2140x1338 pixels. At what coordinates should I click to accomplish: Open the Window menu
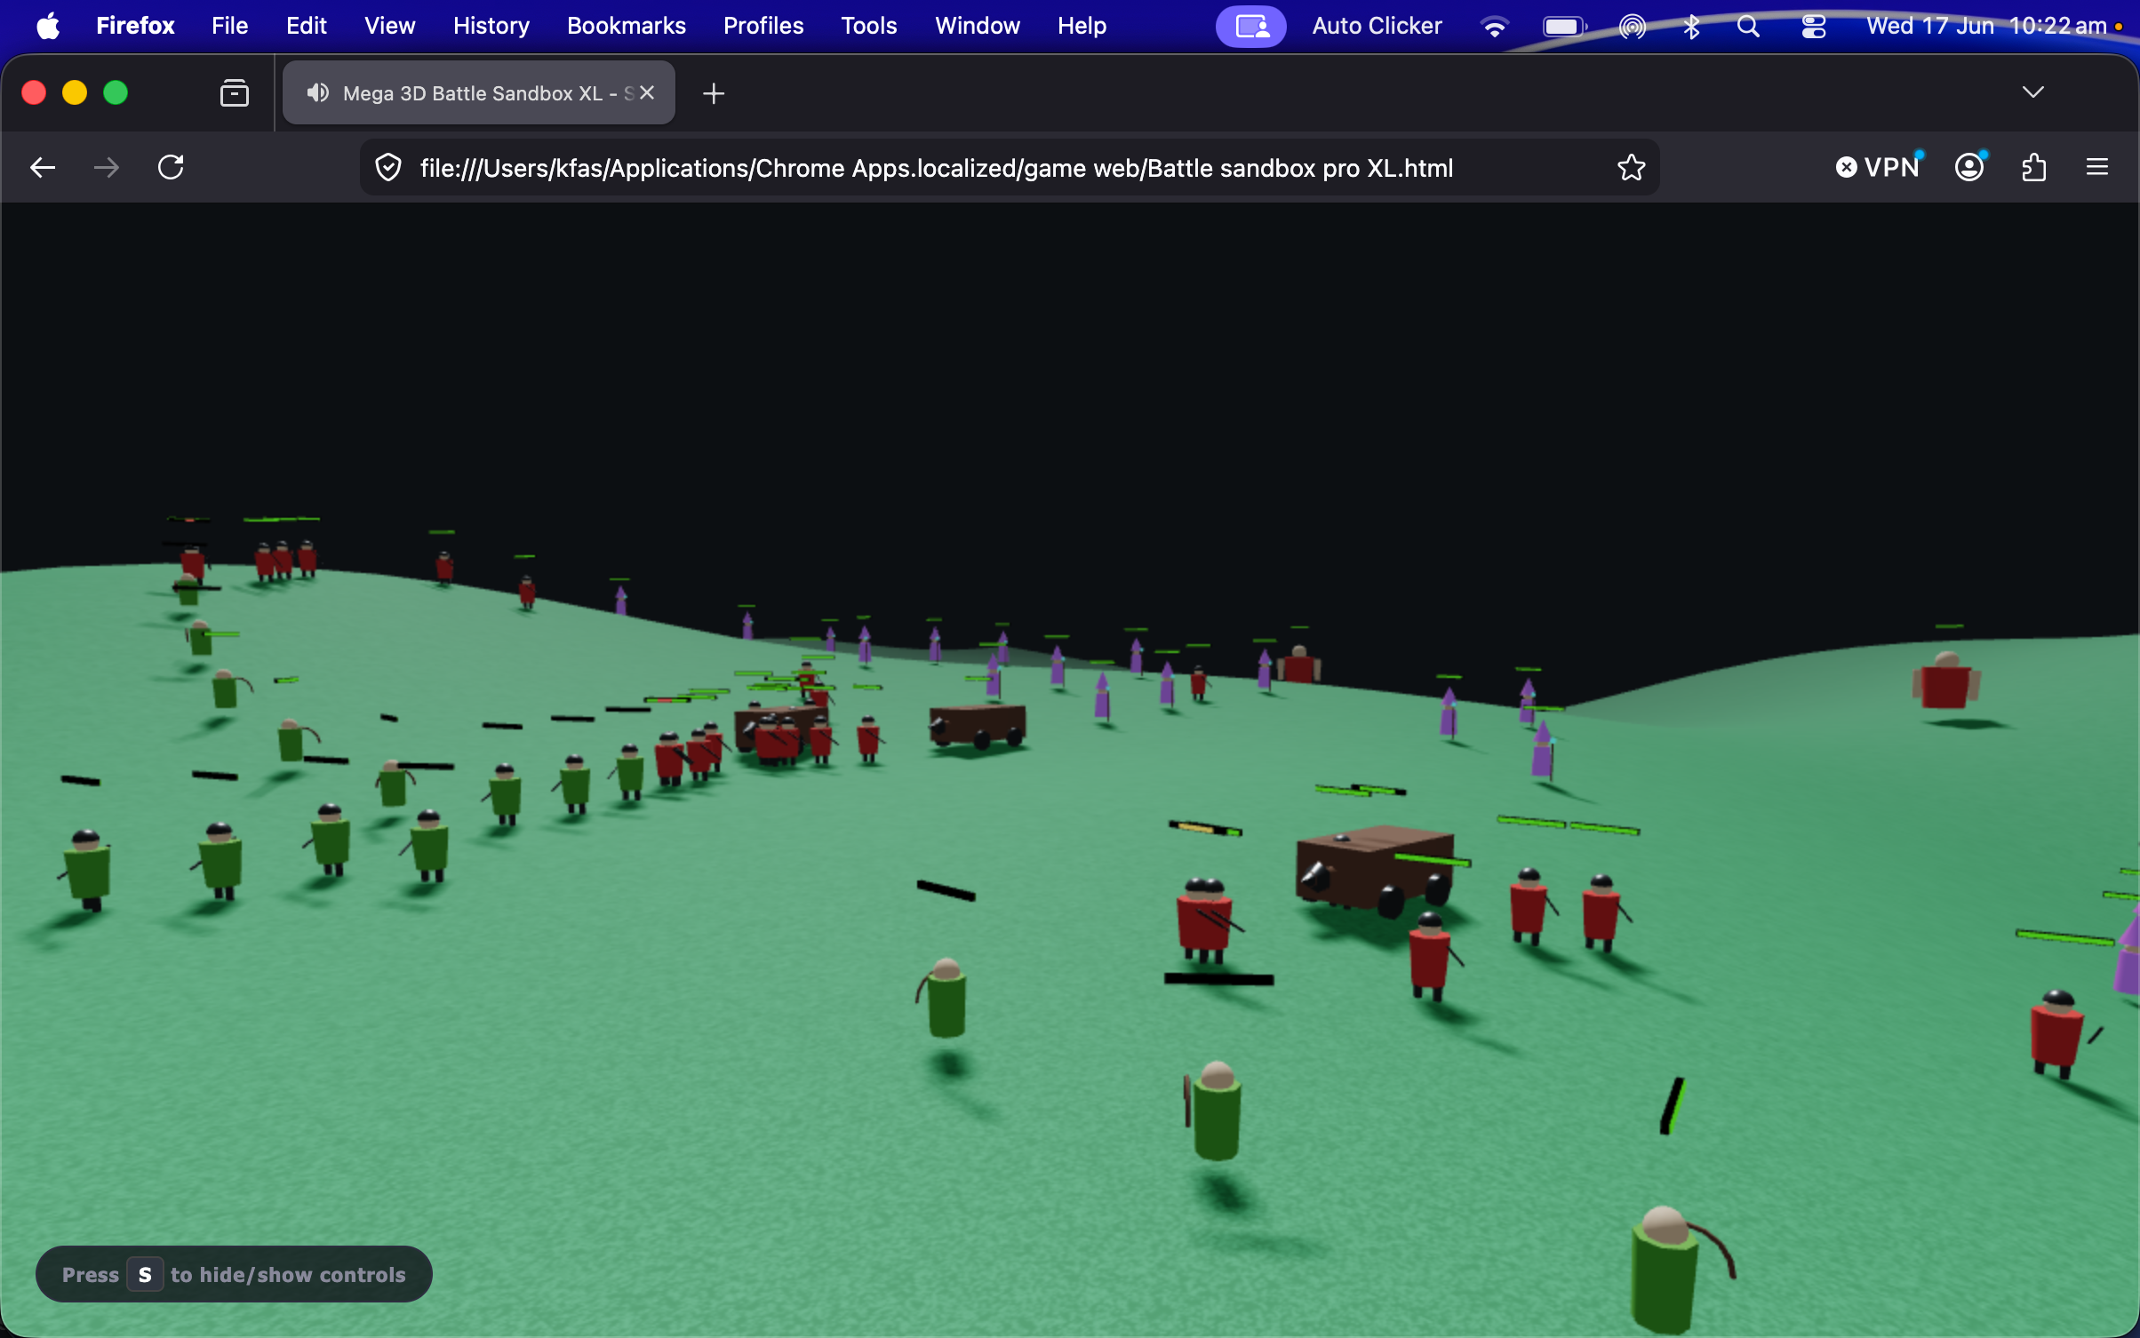977,26
